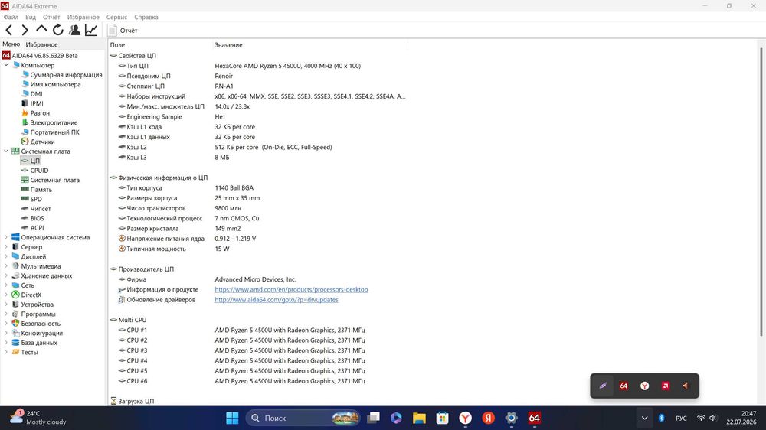This screenshot has width=766, height=430.
Task: Switch to the Меню panel tab
Action: [11, 44]
